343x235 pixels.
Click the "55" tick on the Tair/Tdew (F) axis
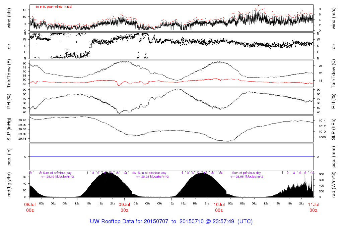tap(24, 84)
